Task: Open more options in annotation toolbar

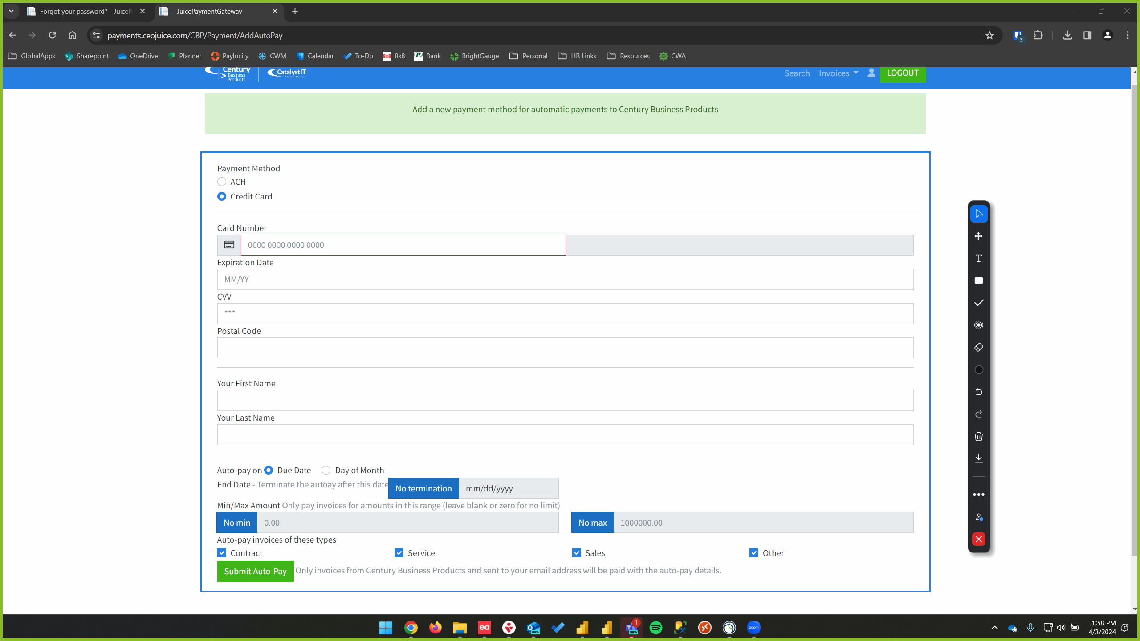Action: point(978,495)
